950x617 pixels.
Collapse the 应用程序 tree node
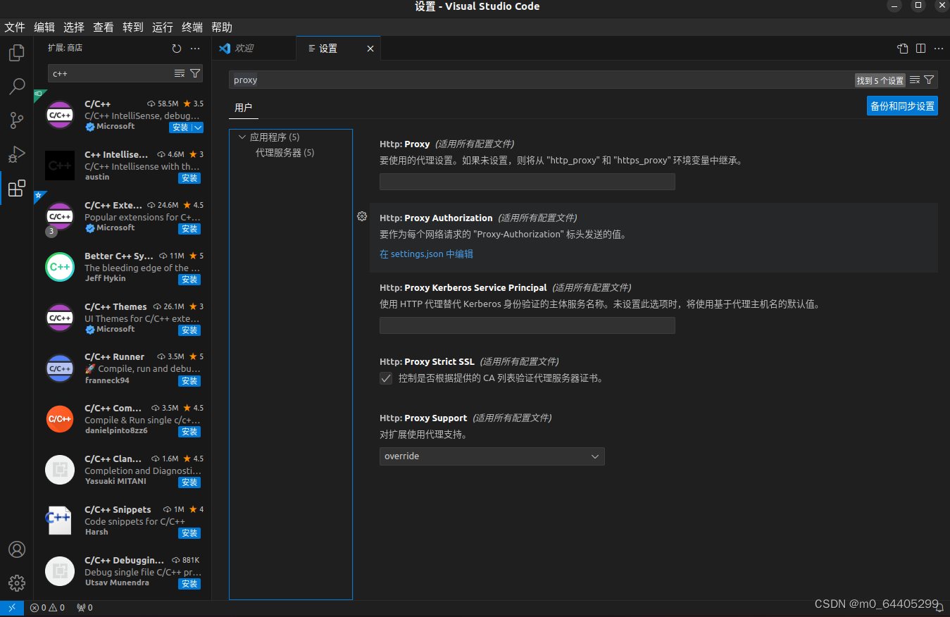click(242, 137)
